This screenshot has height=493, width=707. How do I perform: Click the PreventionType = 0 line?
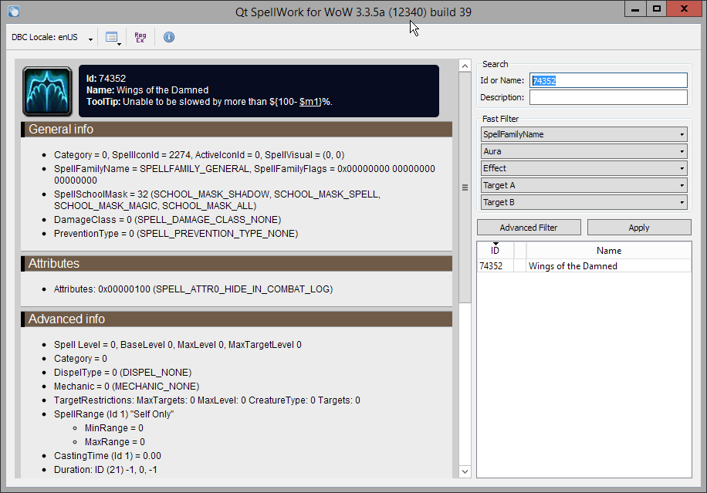coord(176,234)
